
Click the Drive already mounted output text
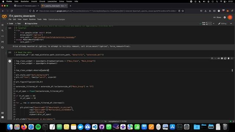(x=72, y=47)
